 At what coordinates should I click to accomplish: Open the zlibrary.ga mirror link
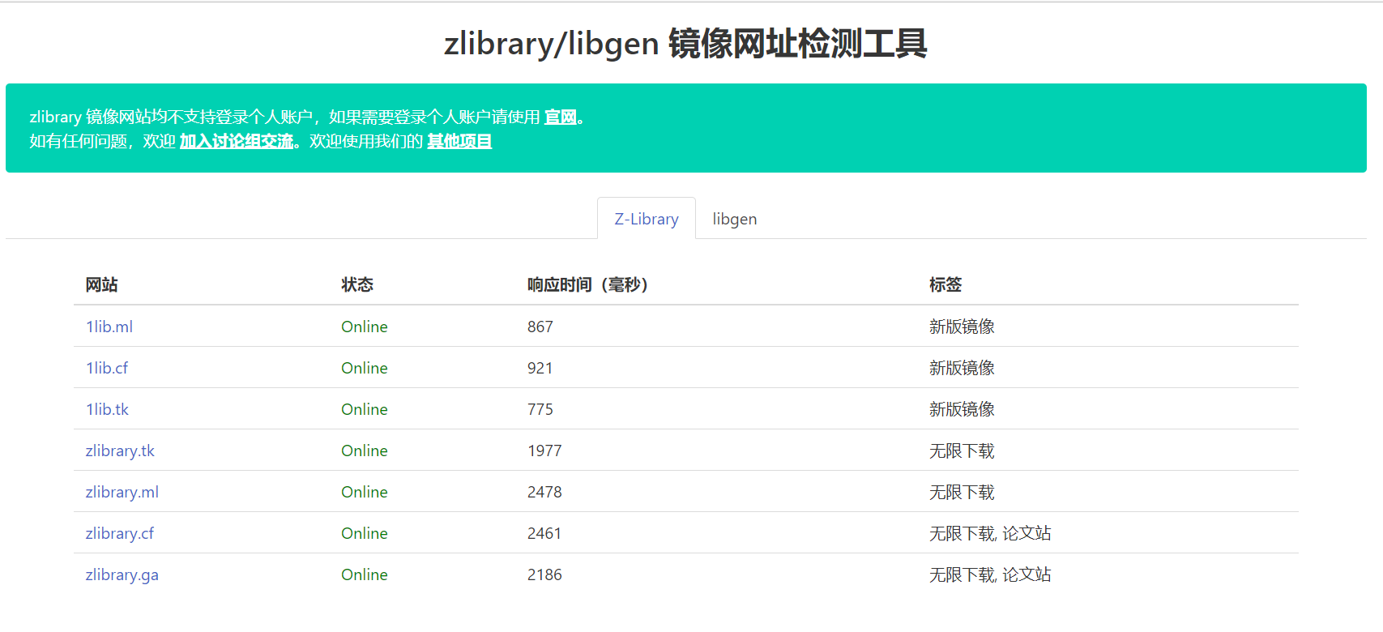click(122, 574)
